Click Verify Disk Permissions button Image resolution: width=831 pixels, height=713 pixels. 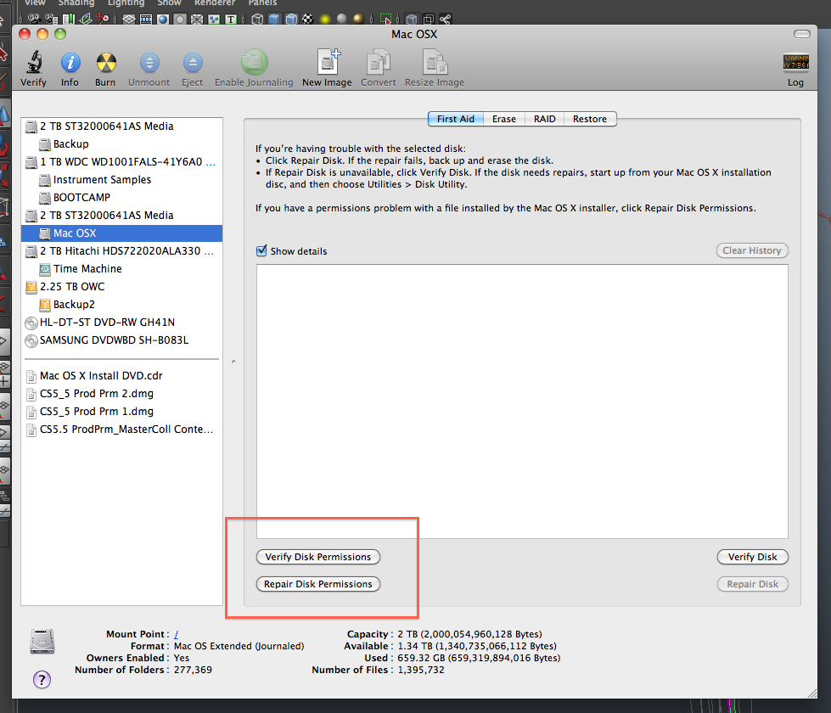pyautogui.click(x=318, y=557)
